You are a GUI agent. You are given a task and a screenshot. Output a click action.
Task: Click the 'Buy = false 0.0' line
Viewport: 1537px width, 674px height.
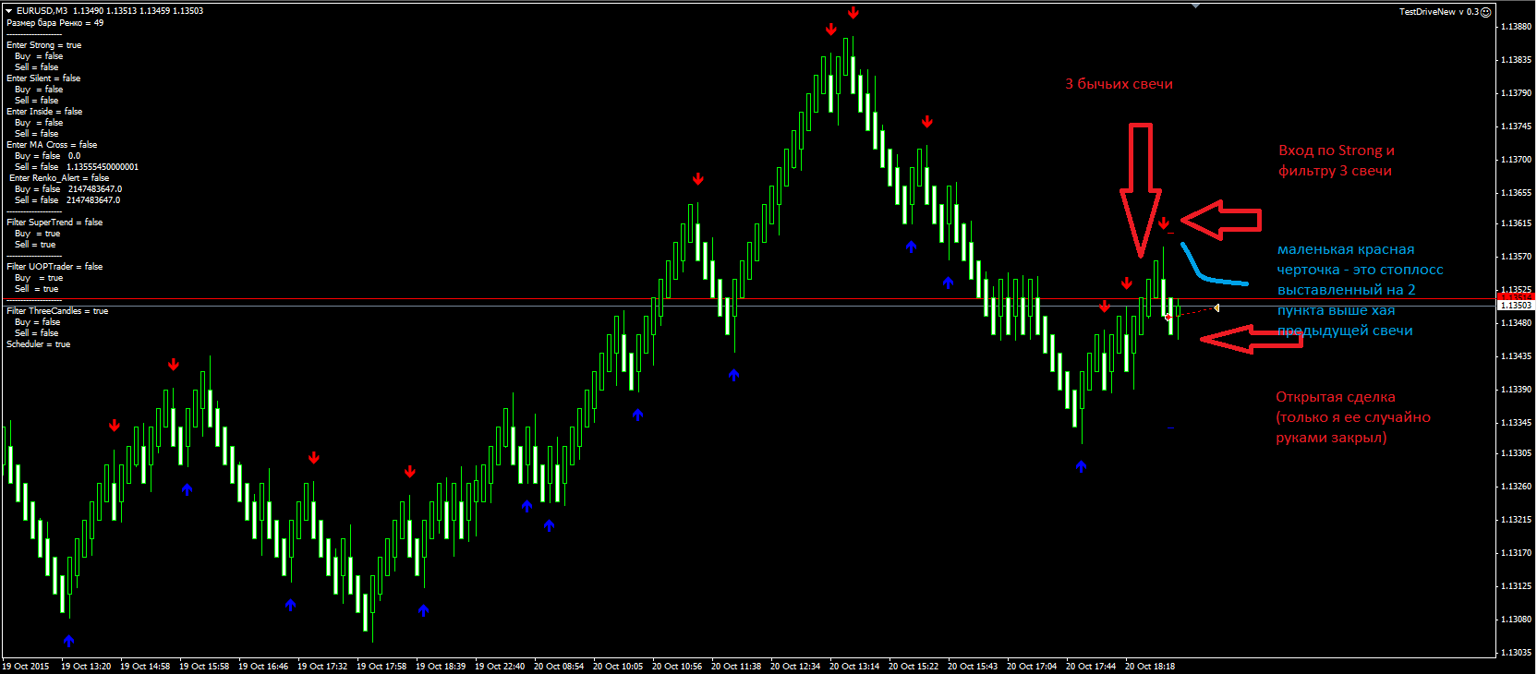click(47, 155)
